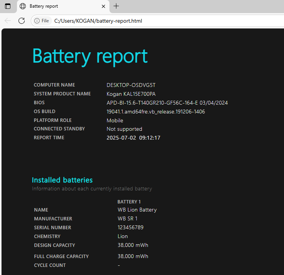The height and width of the screenshot is (275, 284).
Task: Click the WB Lion Battery name value
Action: click(x=137, y=210)
